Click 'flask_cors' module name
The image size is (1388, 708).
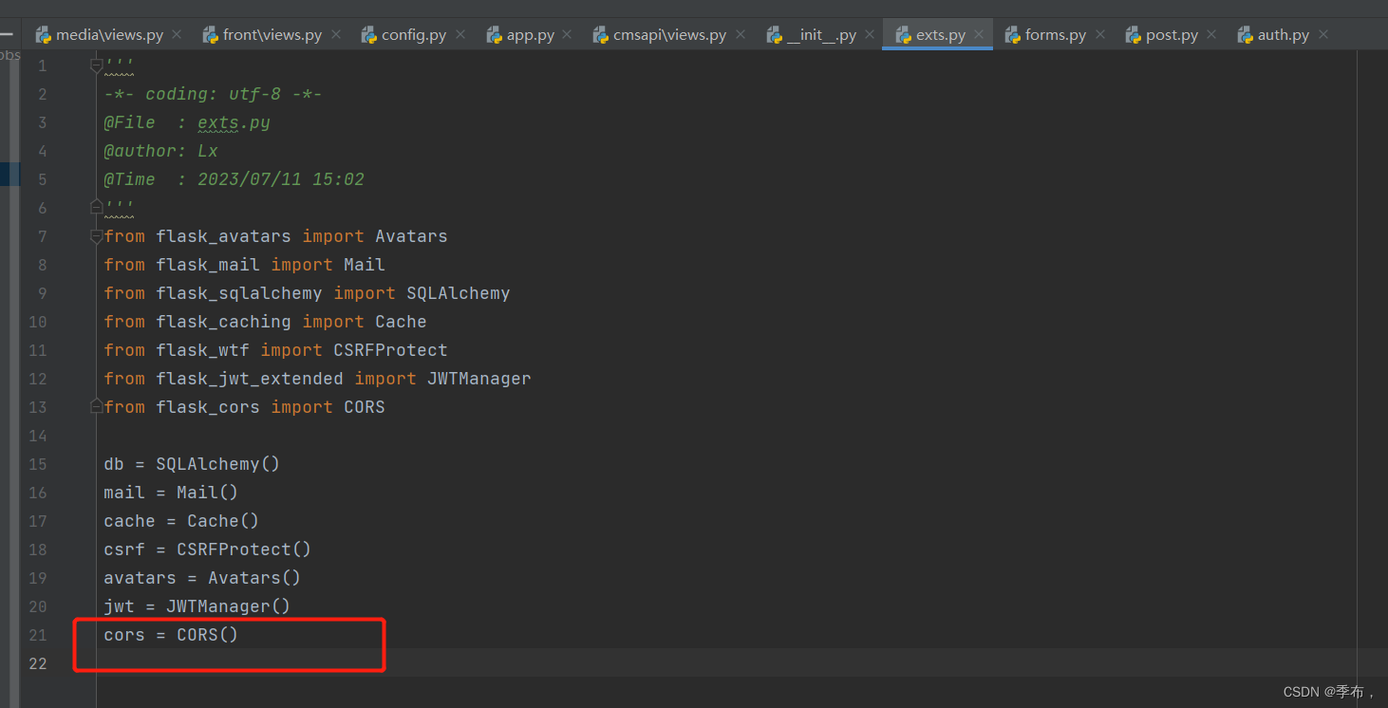[208, 407]
